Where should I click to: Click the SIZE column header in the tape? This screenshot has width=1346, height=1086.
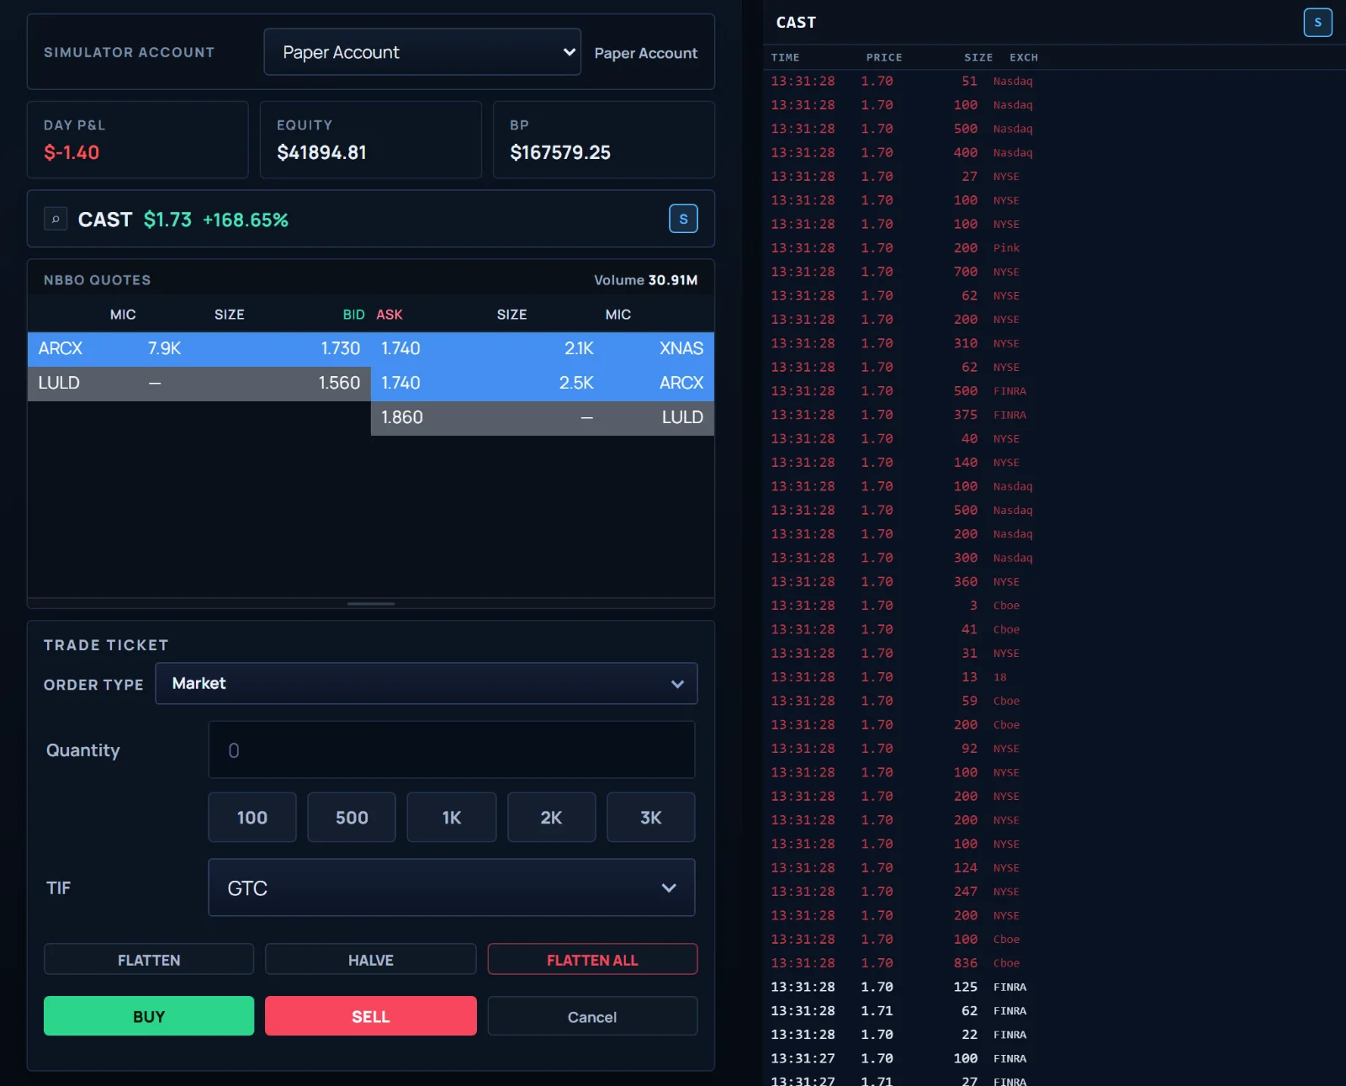click(x=978, y=57)
